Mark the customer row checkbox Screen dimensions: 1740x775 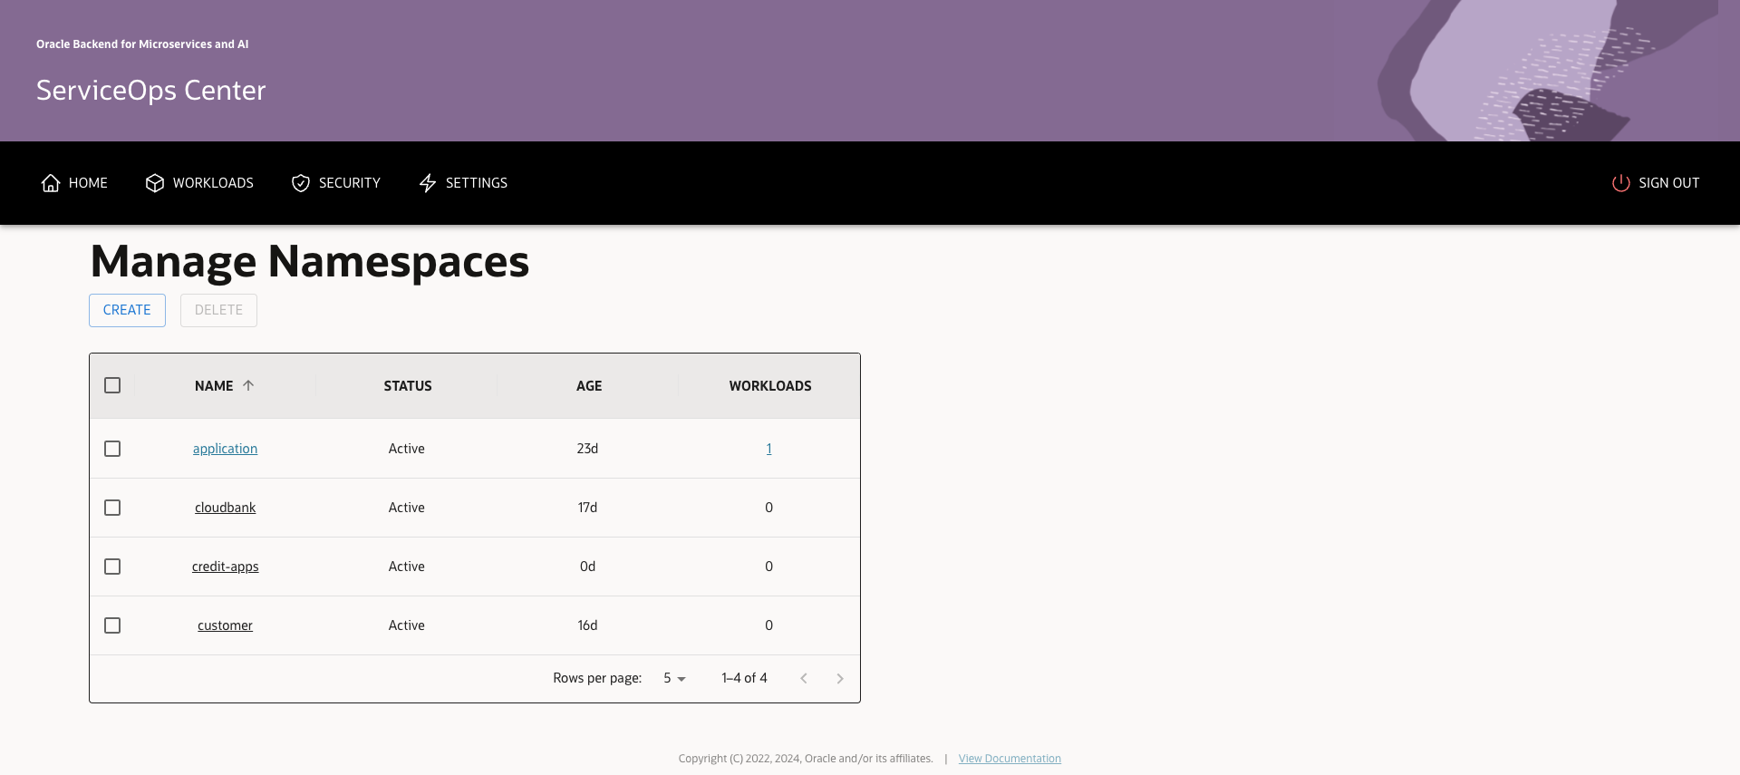pos(112,625)
